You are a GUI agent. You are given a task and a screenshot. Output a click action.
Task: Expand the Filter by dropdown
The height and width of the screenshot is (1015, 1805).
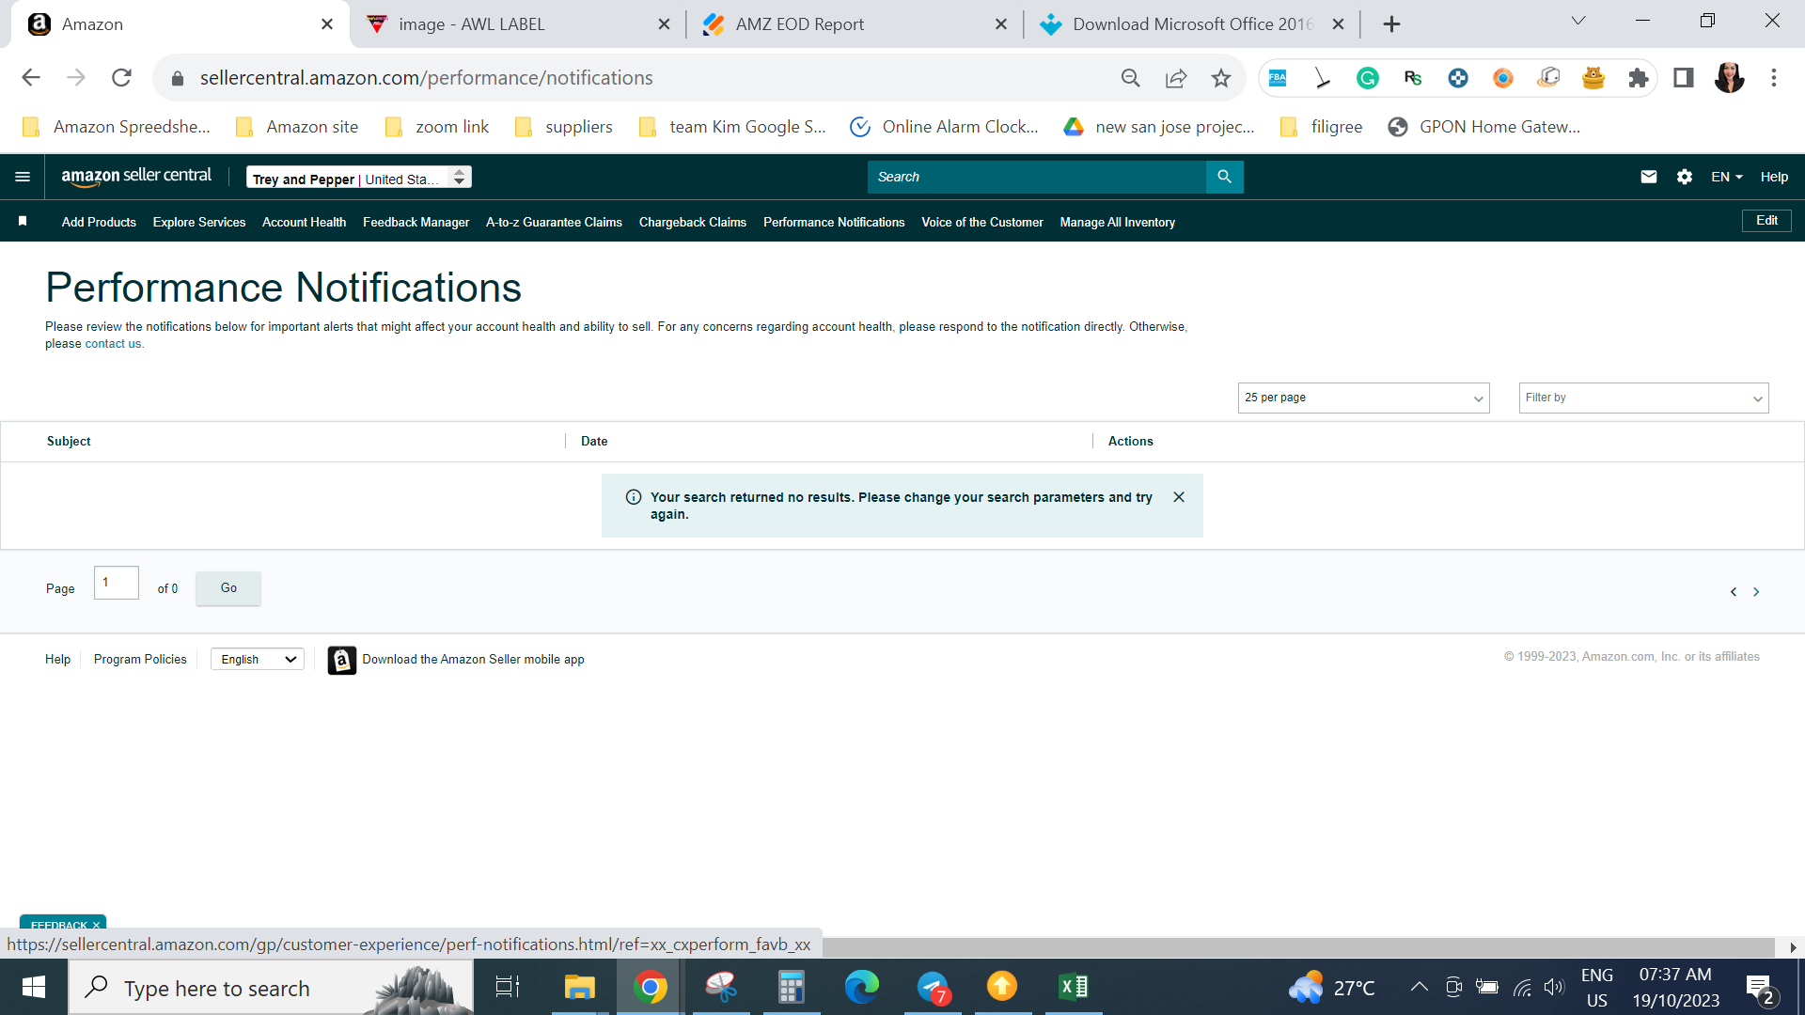point(1643,398)
